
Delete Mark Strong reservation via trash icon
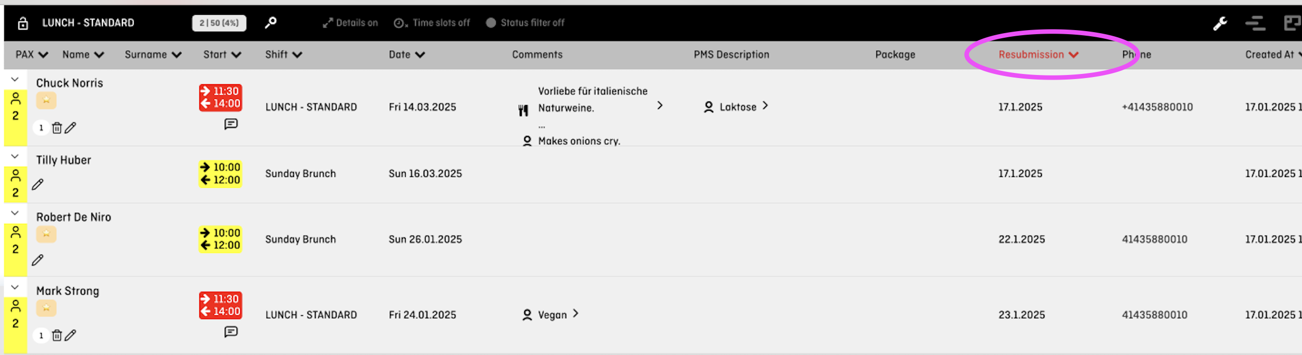pos(57,335)
